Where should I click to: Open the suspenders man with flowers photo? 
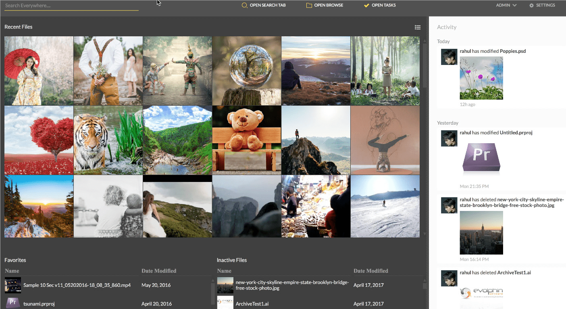(x=108, y=71)
